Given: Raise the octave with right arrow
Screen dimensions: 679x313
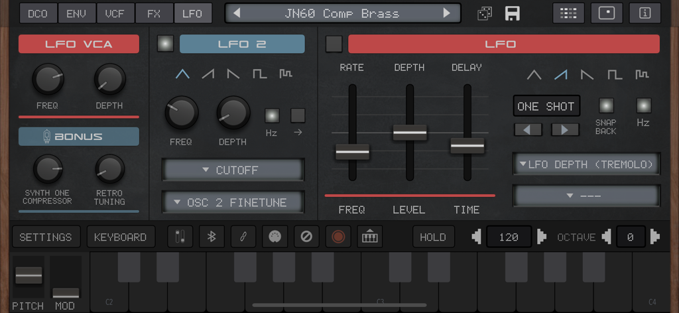Looking at the screenshot, I should coord(654,237).
